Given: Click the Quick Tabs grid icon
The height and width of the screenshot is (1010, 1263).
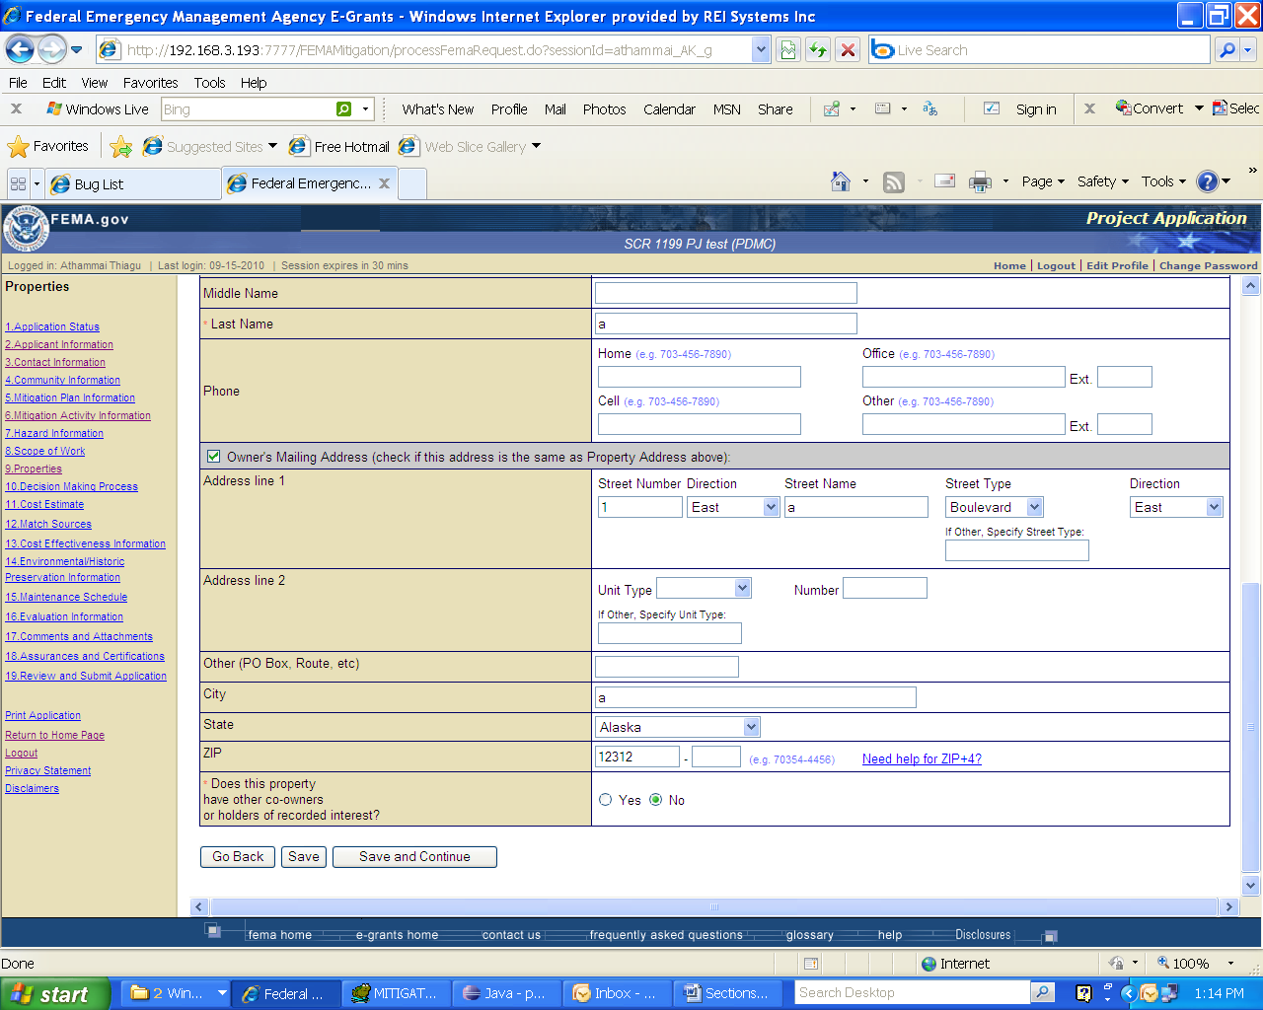Looking at the screenshot, I should pyautogui.click(x=18, y=183).
